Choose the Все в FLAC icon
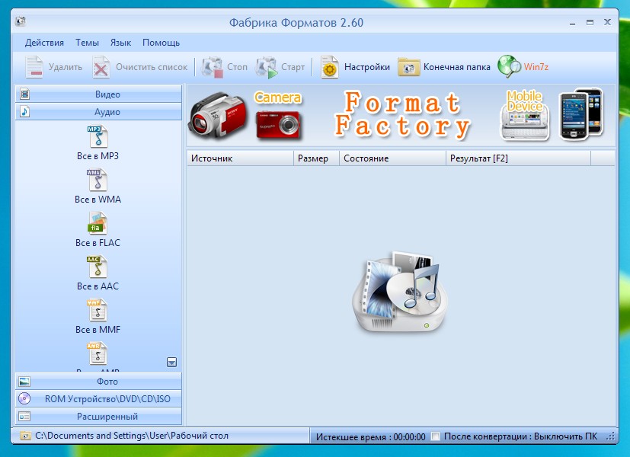Screen dimensions: 630x457 98,224
